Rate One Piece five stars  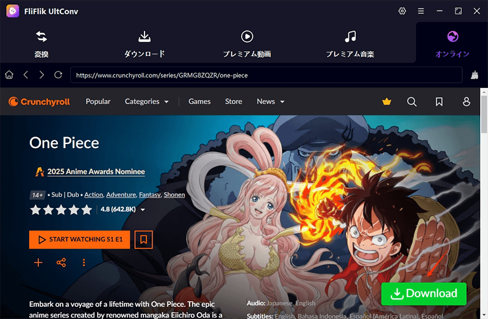(x=87, y=209)
